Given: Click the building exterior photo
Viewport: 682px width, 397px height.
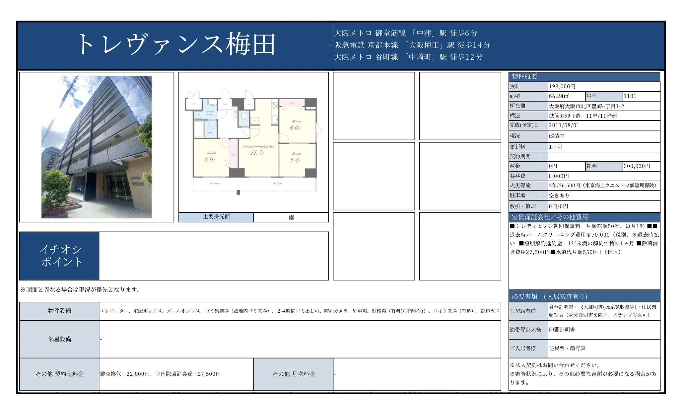Looking at the screenshot, I should click(x=96, y=147).
